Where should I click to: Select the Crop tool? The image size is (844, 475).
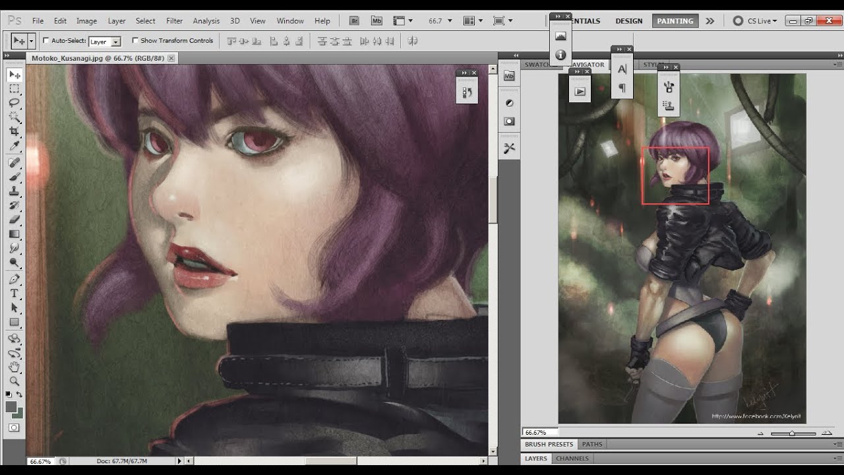click(x=14, y=132)
